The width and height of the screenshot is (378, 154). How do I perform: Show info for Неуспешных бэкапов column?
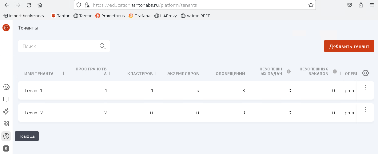click(x=335, y=71)
